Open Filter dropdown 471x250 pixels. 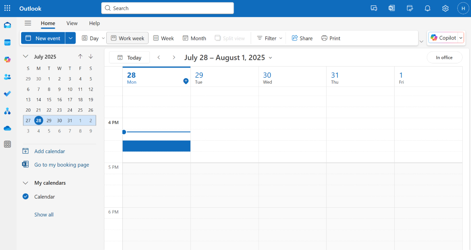(x=270, y=38)
